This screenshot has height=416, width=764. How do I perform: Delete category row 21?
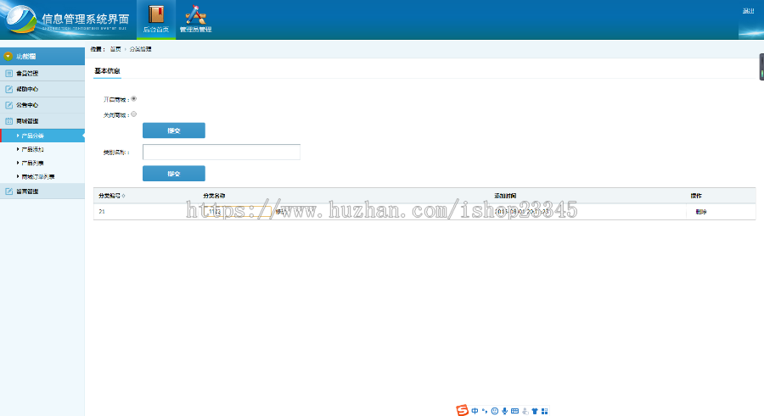tap(701, 212)
